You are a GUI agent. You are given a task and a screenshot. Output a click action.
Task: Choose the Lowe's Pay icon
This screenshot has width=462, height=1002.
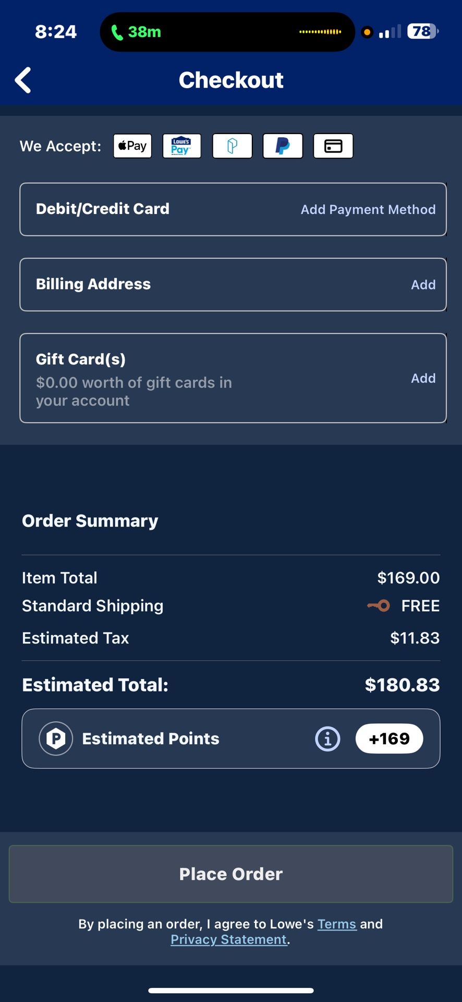click(x=182, y=146)
